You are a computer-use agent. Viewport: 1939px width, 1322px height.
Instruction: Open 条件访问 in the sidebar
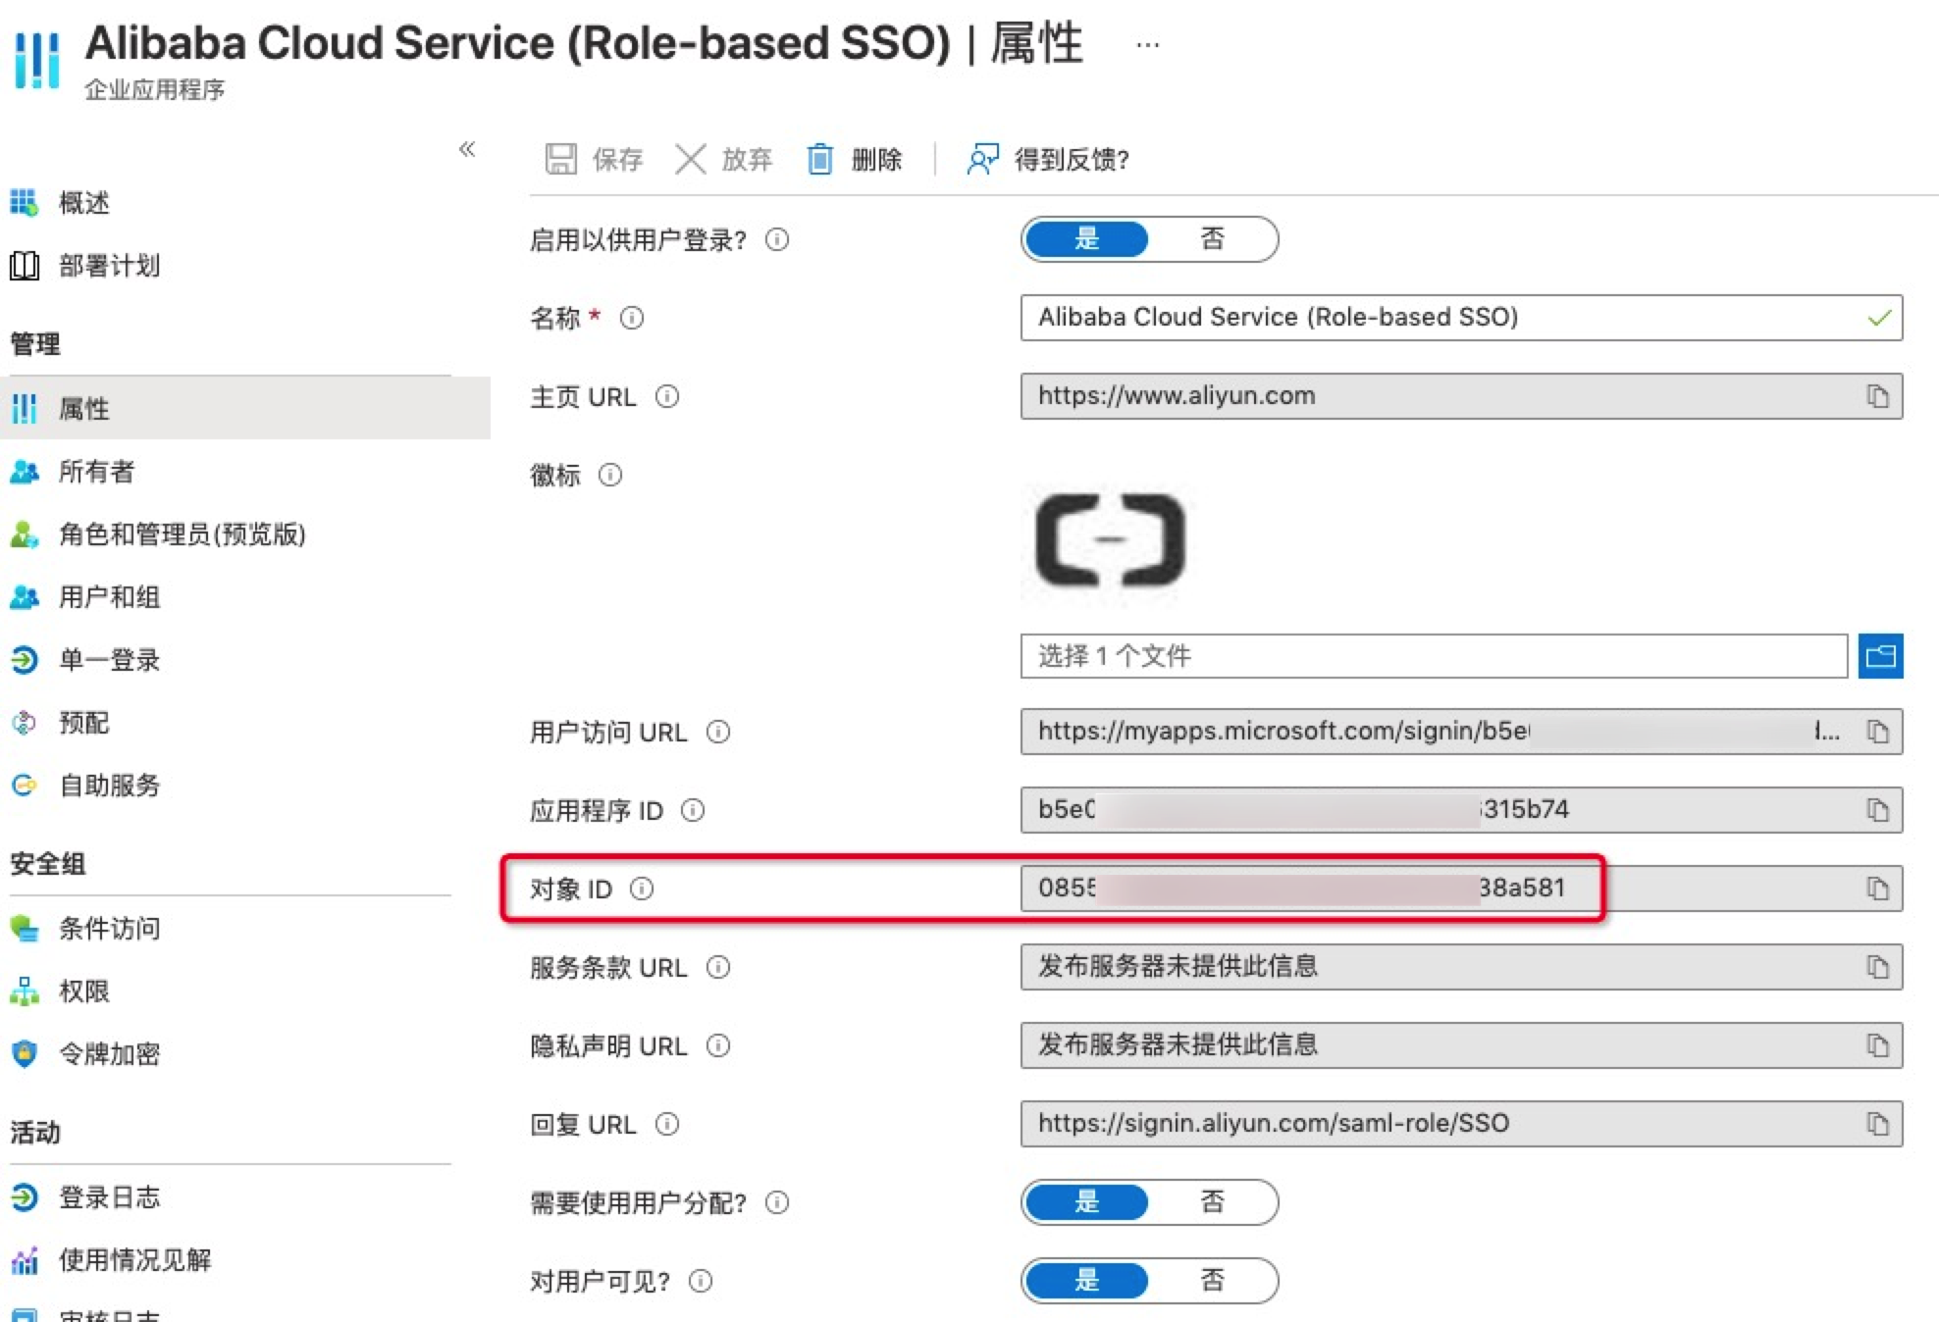[85, 929]
